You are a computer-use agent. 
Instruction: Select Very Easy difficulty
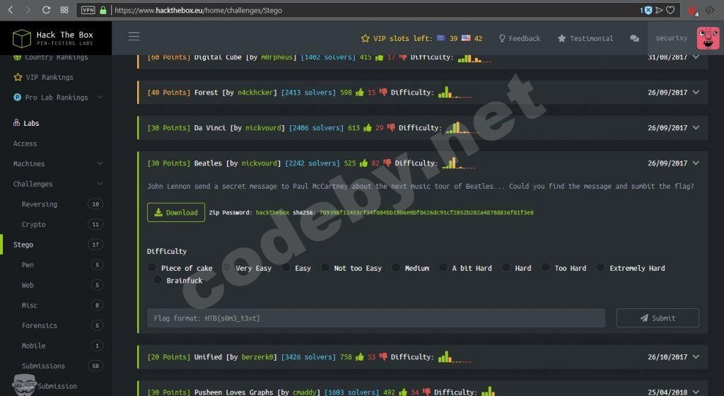(x=227, y=267)
